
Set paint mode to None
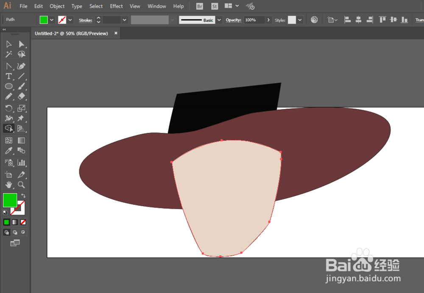point(23,222)
